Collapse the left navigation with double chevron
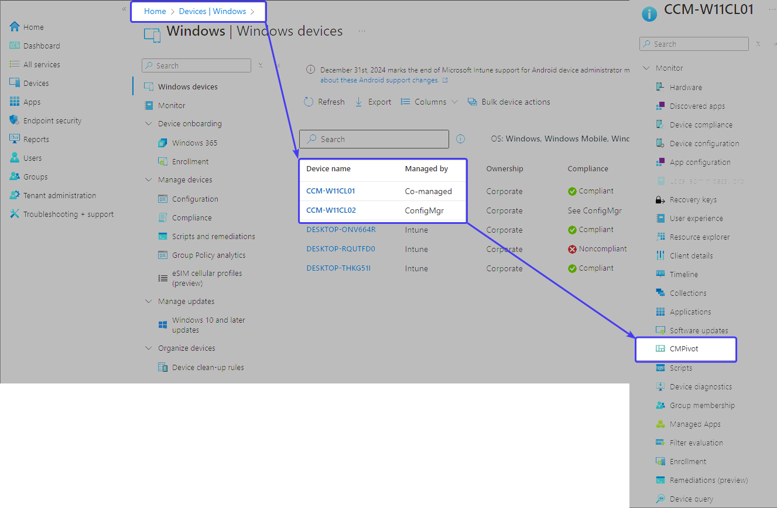This screenshot has height=508, width=777. coord(124,9)
